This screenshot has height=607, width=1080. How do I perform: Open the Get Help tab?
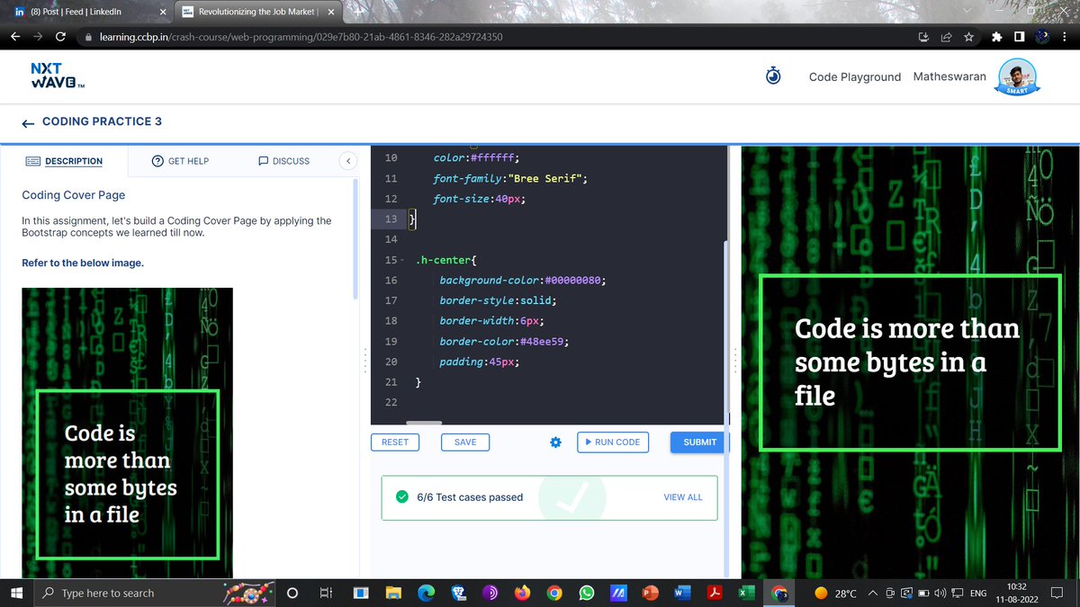[180, 161]
